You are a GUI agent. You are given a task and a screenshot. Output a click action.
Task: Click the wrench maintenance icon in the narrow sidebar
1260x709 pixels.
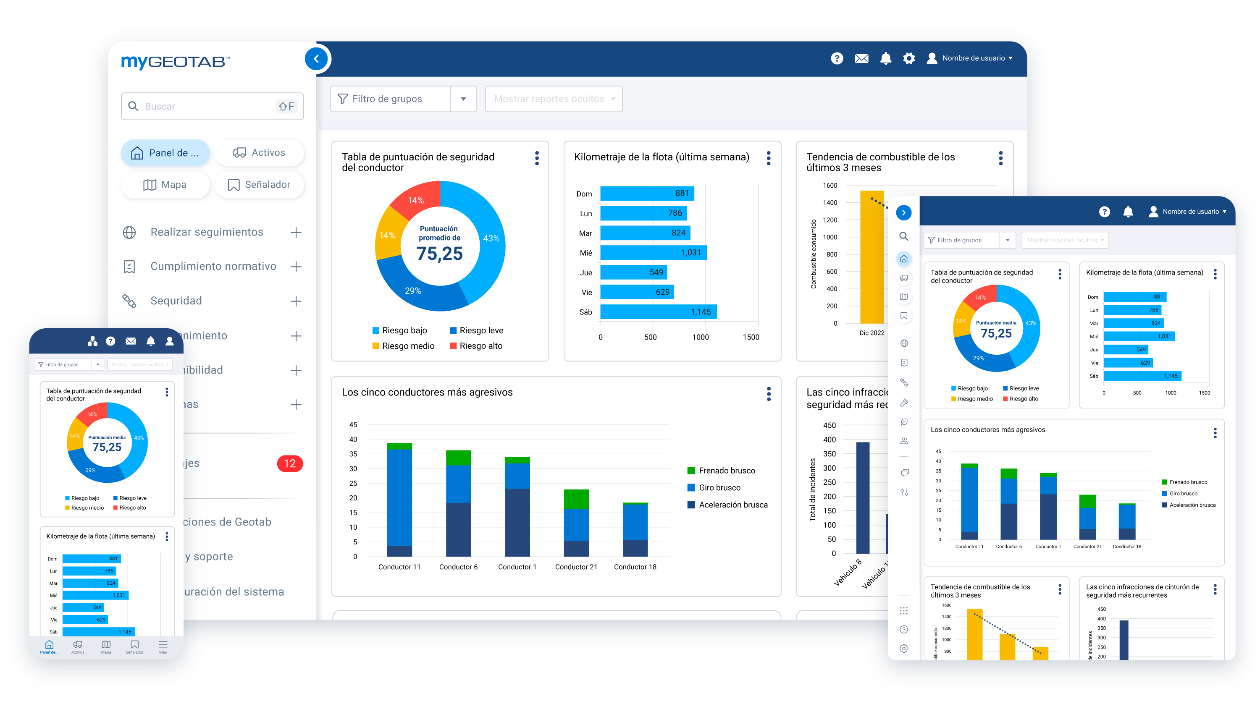click(904, 403)
